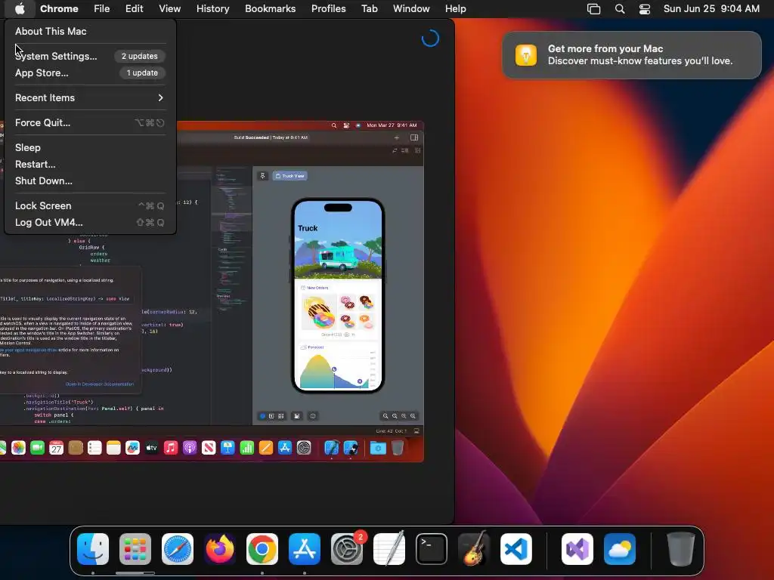Open Launchpad from the Dock
774x580 pixels.
[x=135, y=549]
